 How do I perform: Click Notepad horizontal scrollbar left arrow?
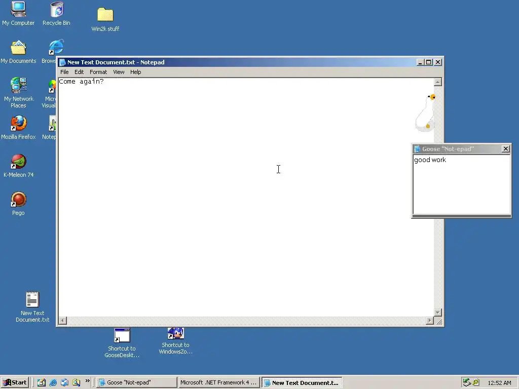pos(62,320)
